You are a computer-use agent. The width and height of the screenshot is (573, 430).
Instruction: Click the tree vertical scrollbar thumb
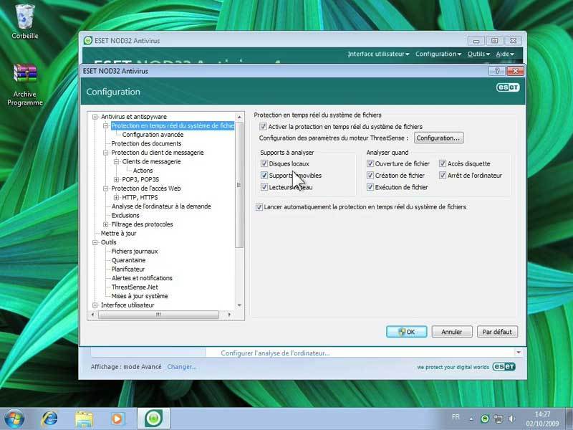pyautogui.click(x=239, y=185)
